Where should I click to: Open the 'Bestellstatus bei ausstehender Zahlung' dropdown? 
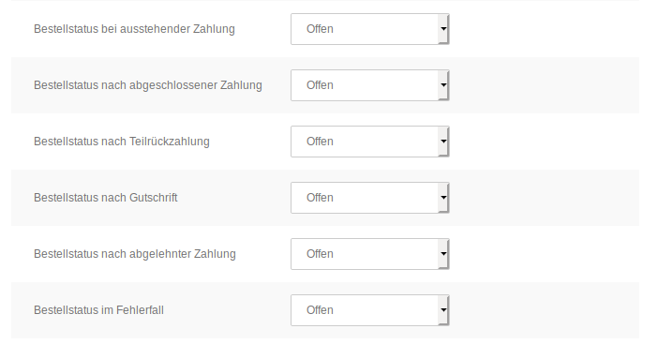click(x=369, y=29)
